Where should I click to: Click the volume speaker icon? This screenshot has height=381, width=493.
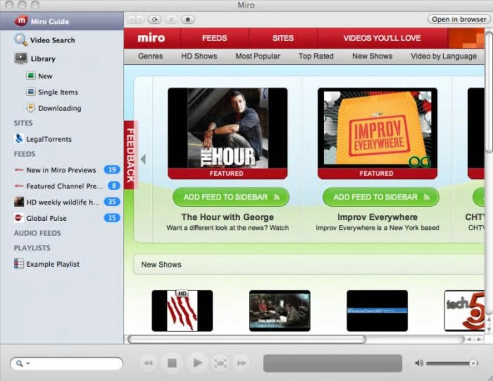pos(419,364)
